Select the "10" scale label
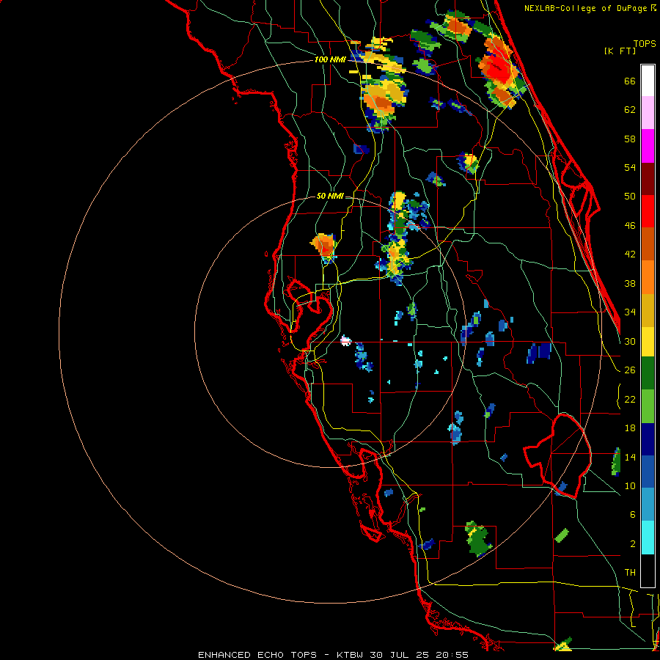The height and width of the screenshot is (660, 660). tap(630, 485)
